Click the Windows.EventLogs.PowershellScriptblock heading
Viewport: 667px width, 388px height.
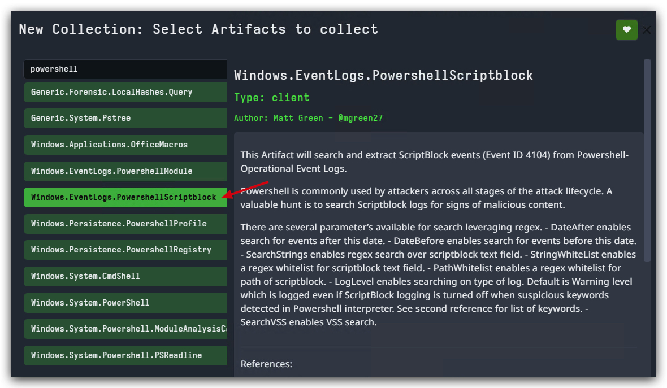coord(383,75)
